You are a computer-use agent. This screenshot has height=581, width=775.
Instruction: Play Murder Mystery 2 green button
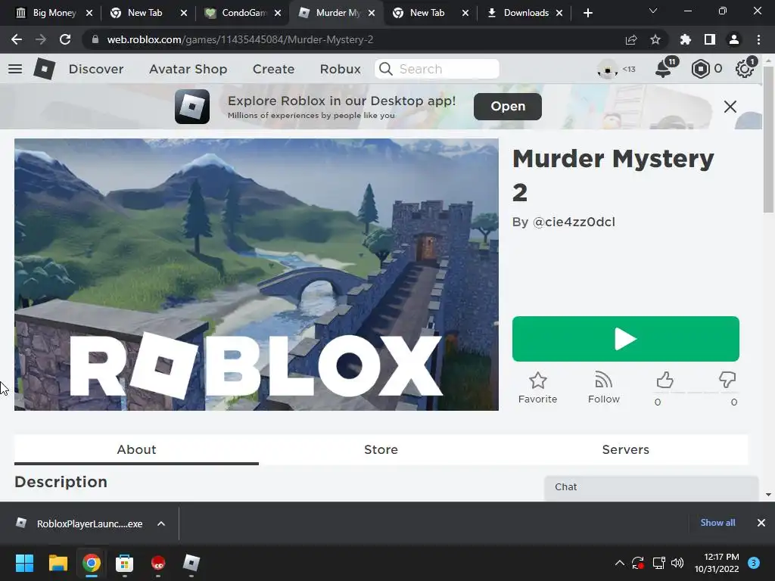(626, 339)
